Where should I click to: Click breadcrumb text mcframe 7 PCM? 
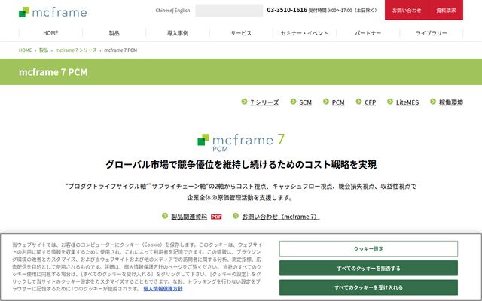pyautogui.click(x=120, y=50)
